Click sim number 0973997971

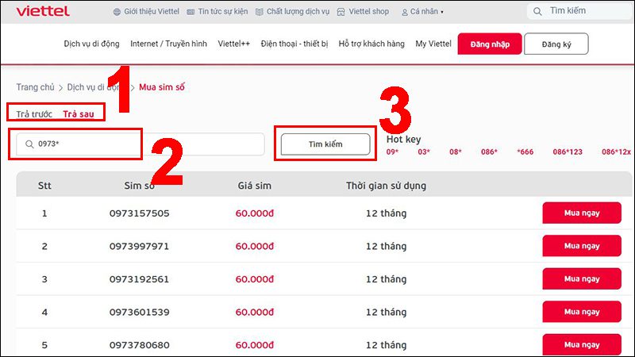coord(140,246)
